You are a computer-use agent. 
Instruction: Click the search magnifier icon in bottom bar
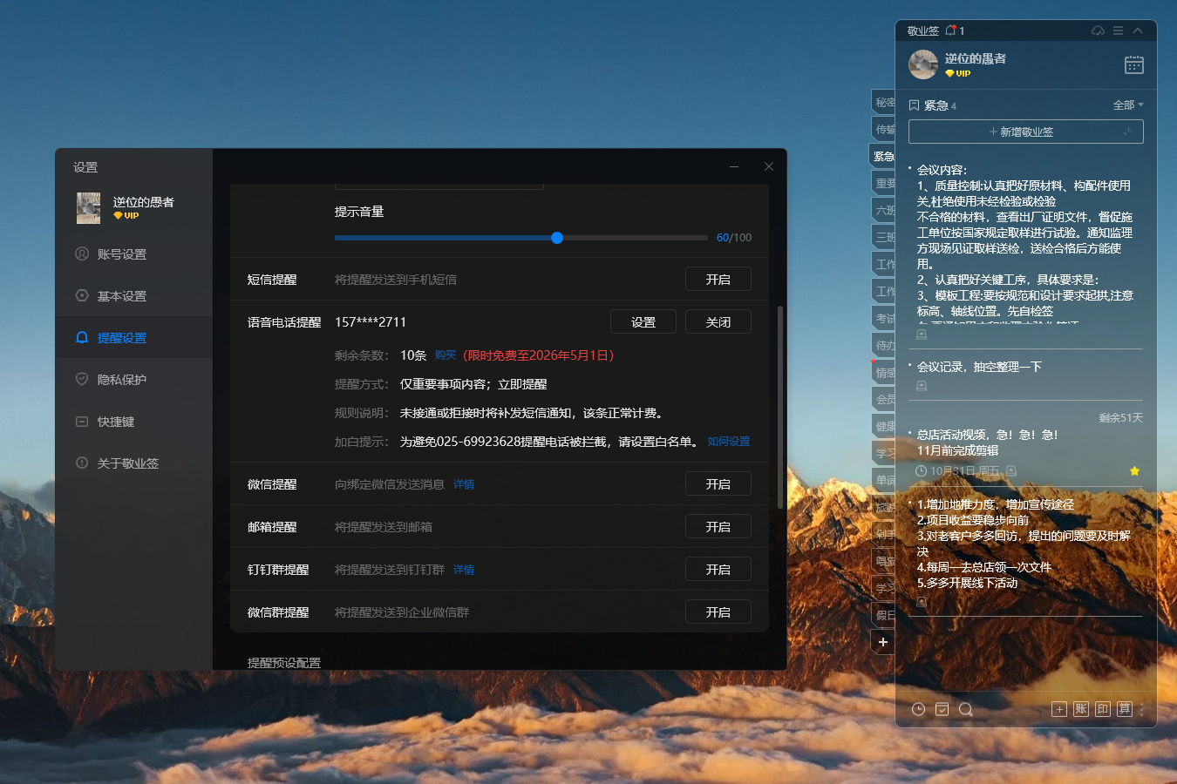pos(965,709)
